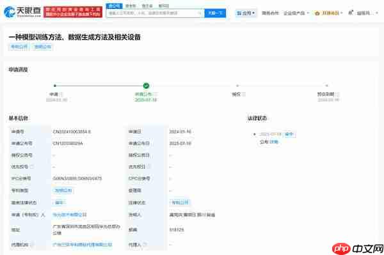The height and width of the screenshot is (255, 384).
Task: Click the info icon beside 代理人
Action: click(145, 245)
